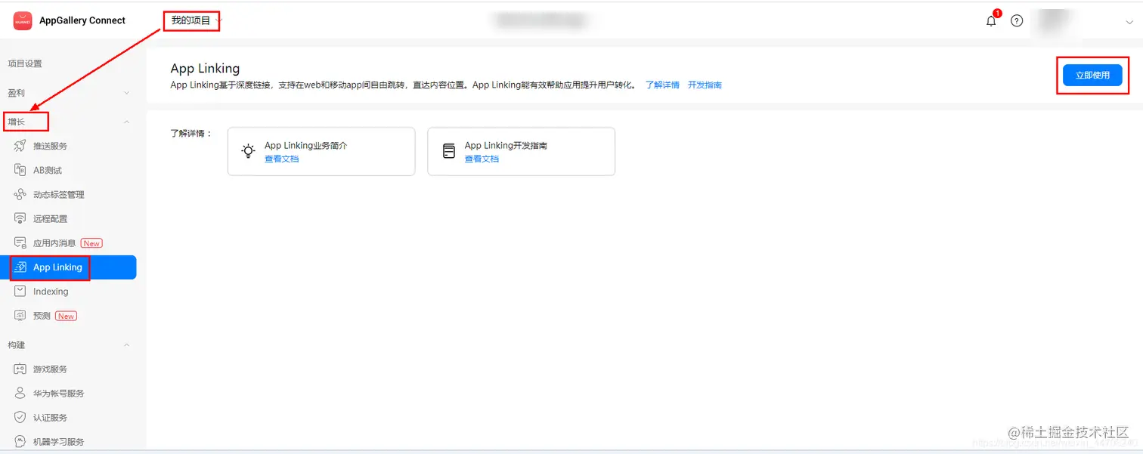
Task: Select the 预测 item marked New
Action: [40, 315]
